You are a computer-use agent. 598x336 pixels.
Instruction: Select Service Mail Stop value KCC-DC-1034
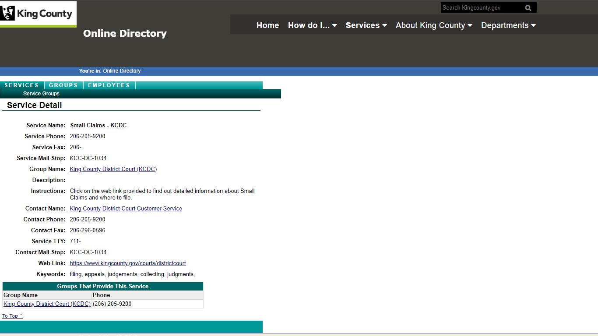click(x=88, y=158)
